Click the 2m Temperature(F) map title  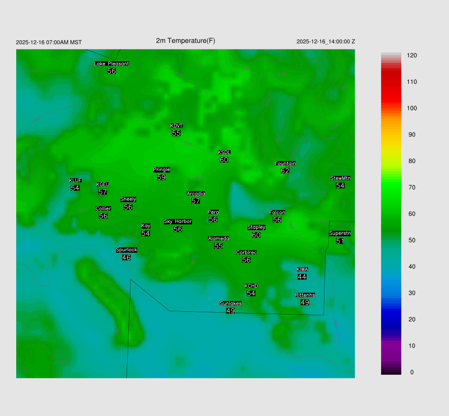[x=185, y=41]
